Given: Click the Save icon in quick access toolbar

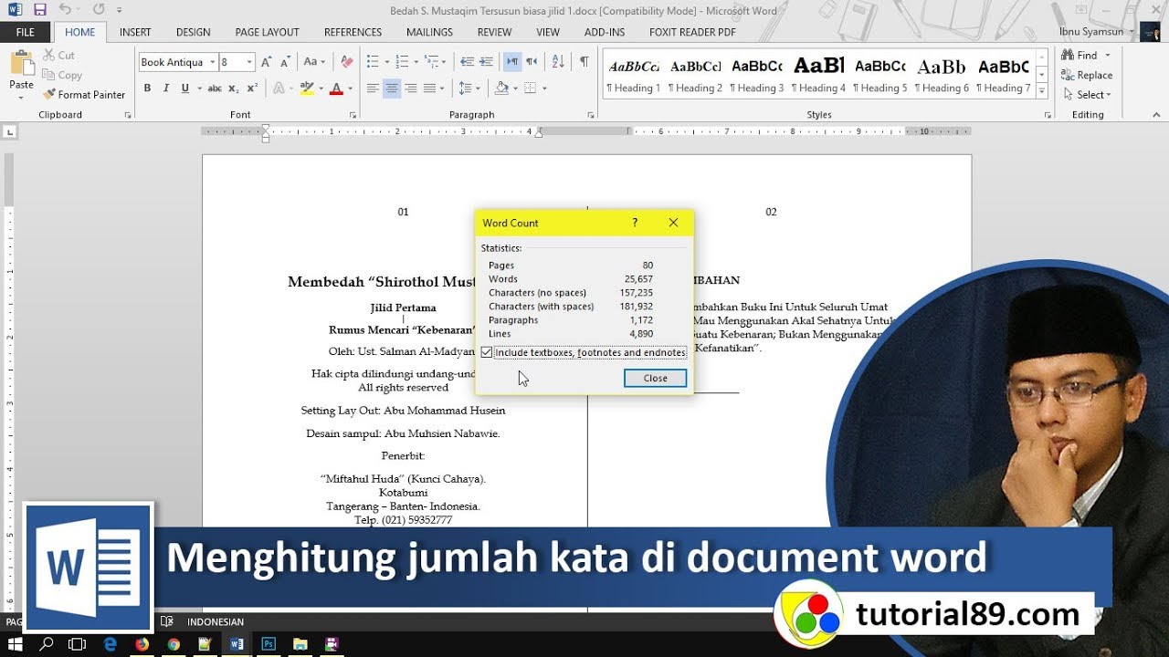Looking at the screenshot, I should [39, 10].
